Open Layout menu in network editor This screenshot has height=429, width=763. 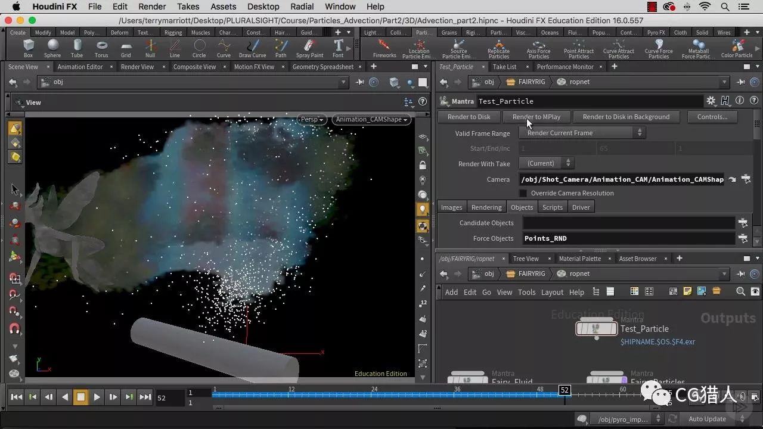pos(552,292)
